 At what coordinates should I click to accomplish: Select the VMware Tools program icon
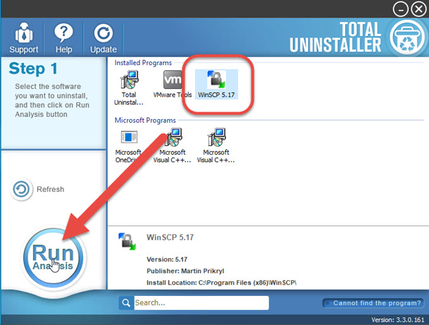point(172,85)
